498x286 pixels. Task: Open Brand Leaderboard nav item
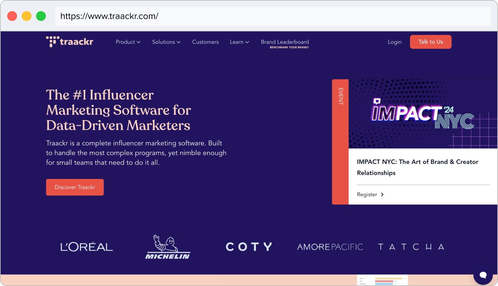285,42
